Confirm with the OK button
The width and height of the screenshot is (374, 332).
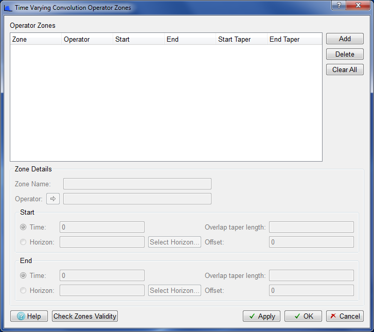point(303,316)
